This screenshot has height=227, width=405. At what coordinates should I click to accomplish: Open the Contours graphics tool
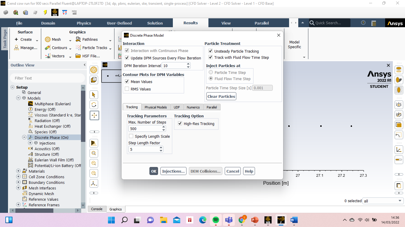tap(56, 48)
